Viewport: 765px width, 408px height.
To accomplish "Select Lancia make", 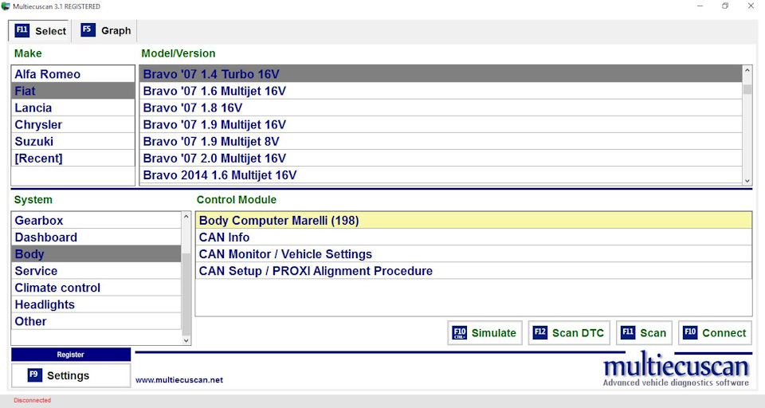I will (x=73, y=108).
